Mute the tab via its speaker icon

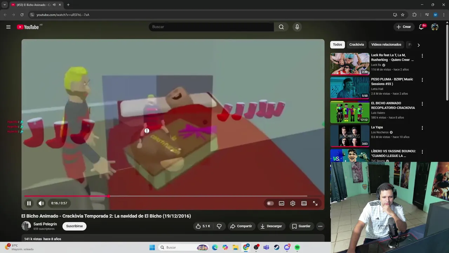click(54, 5)
